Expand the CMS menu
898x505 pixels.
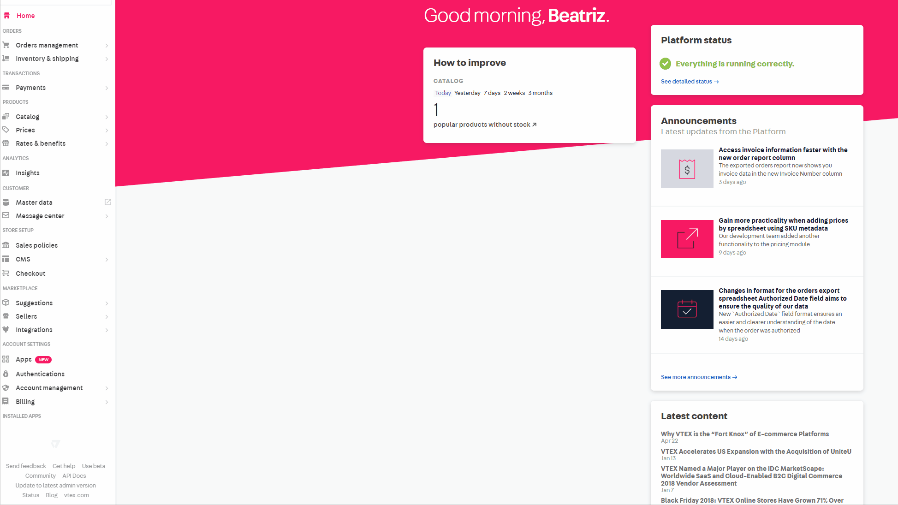[107, 259]
